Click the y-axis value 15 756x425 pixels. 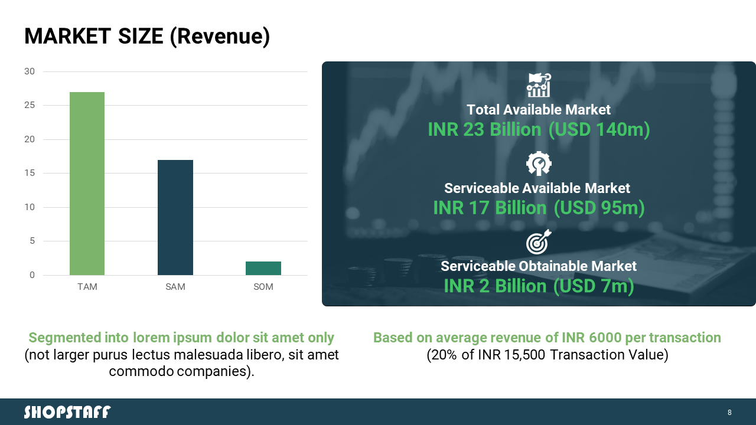click(30, 174)
